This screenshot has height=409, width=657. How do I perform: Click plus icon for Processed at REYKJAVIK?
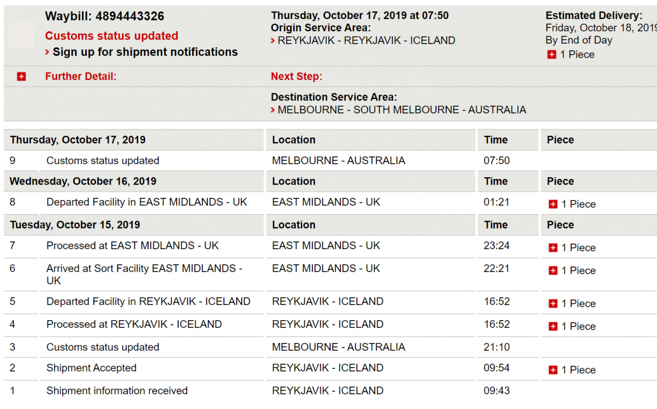tap(553, 327)
